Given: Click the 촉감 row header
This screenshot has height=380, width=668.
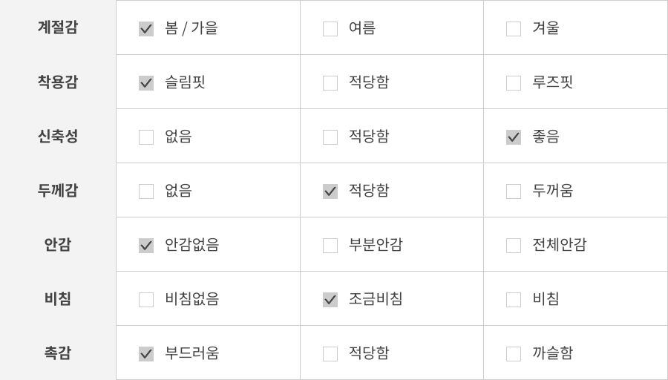Looking at the screenshot, I should tap(58, 353).
